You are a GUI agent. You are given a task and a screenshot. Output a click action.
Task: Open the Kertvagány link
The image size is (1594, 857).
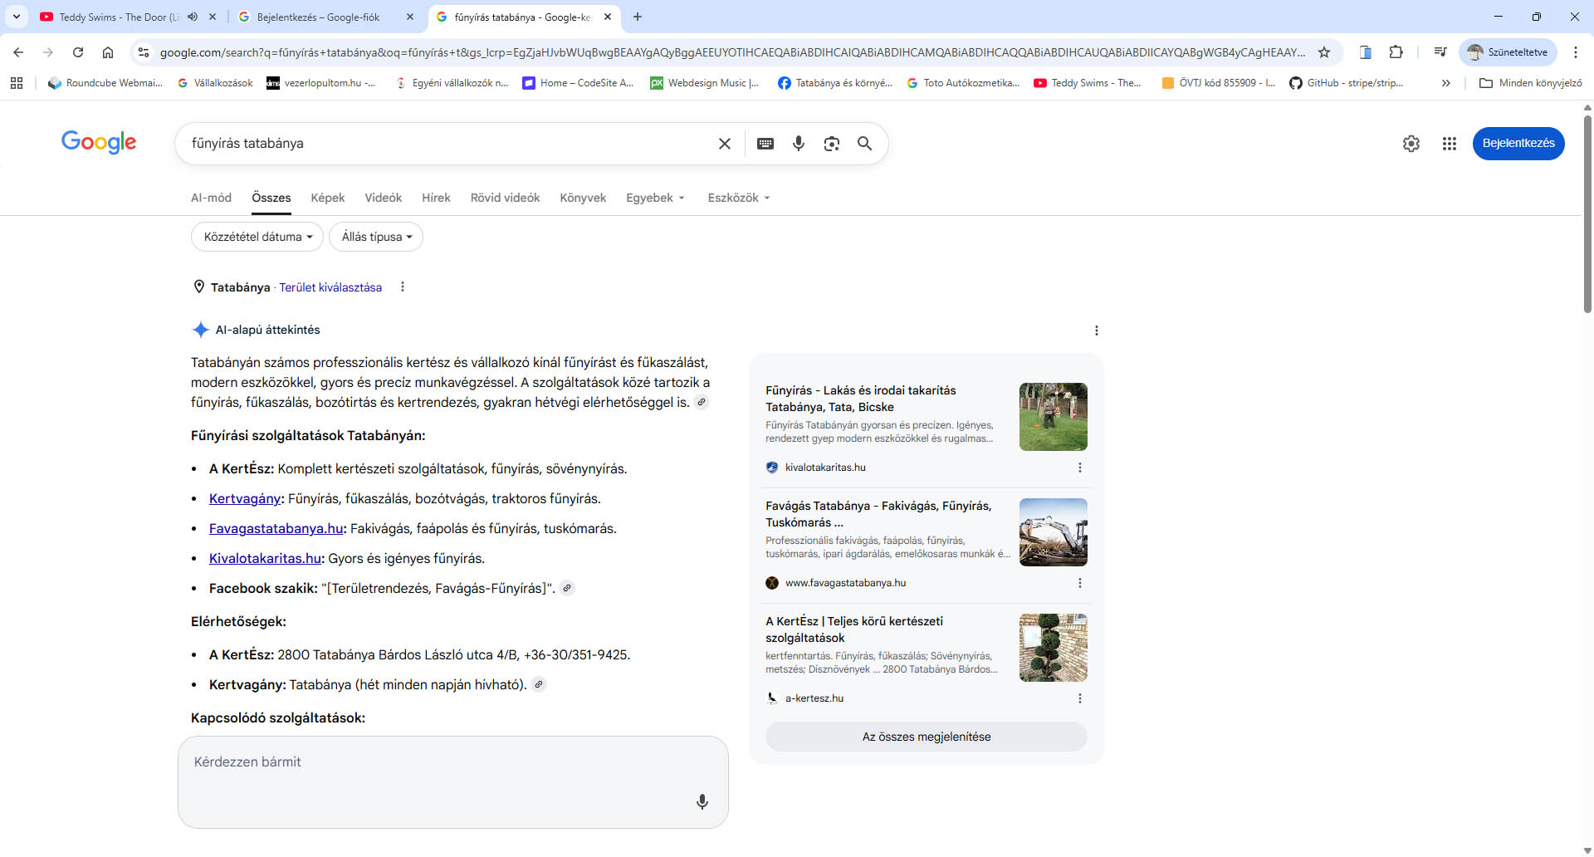click(x=245, y=498)
